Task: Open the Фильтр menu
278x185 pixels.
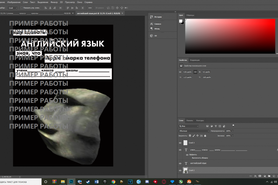Action: (x=54, y=2)
